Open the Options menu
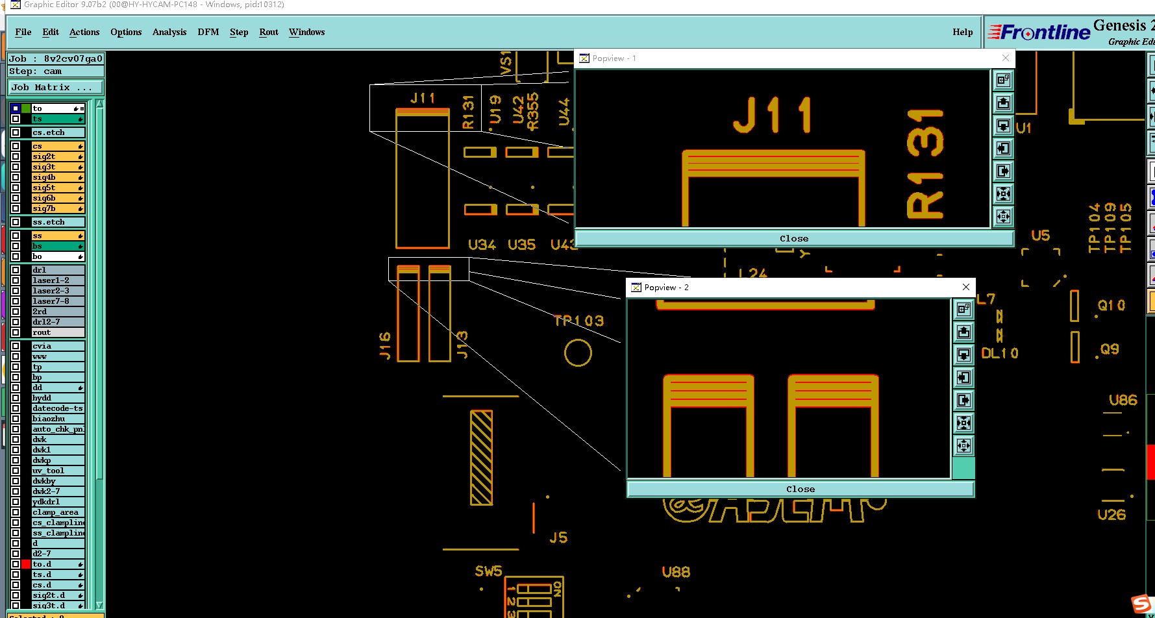 pyautogui.click(x=126, y=32)
